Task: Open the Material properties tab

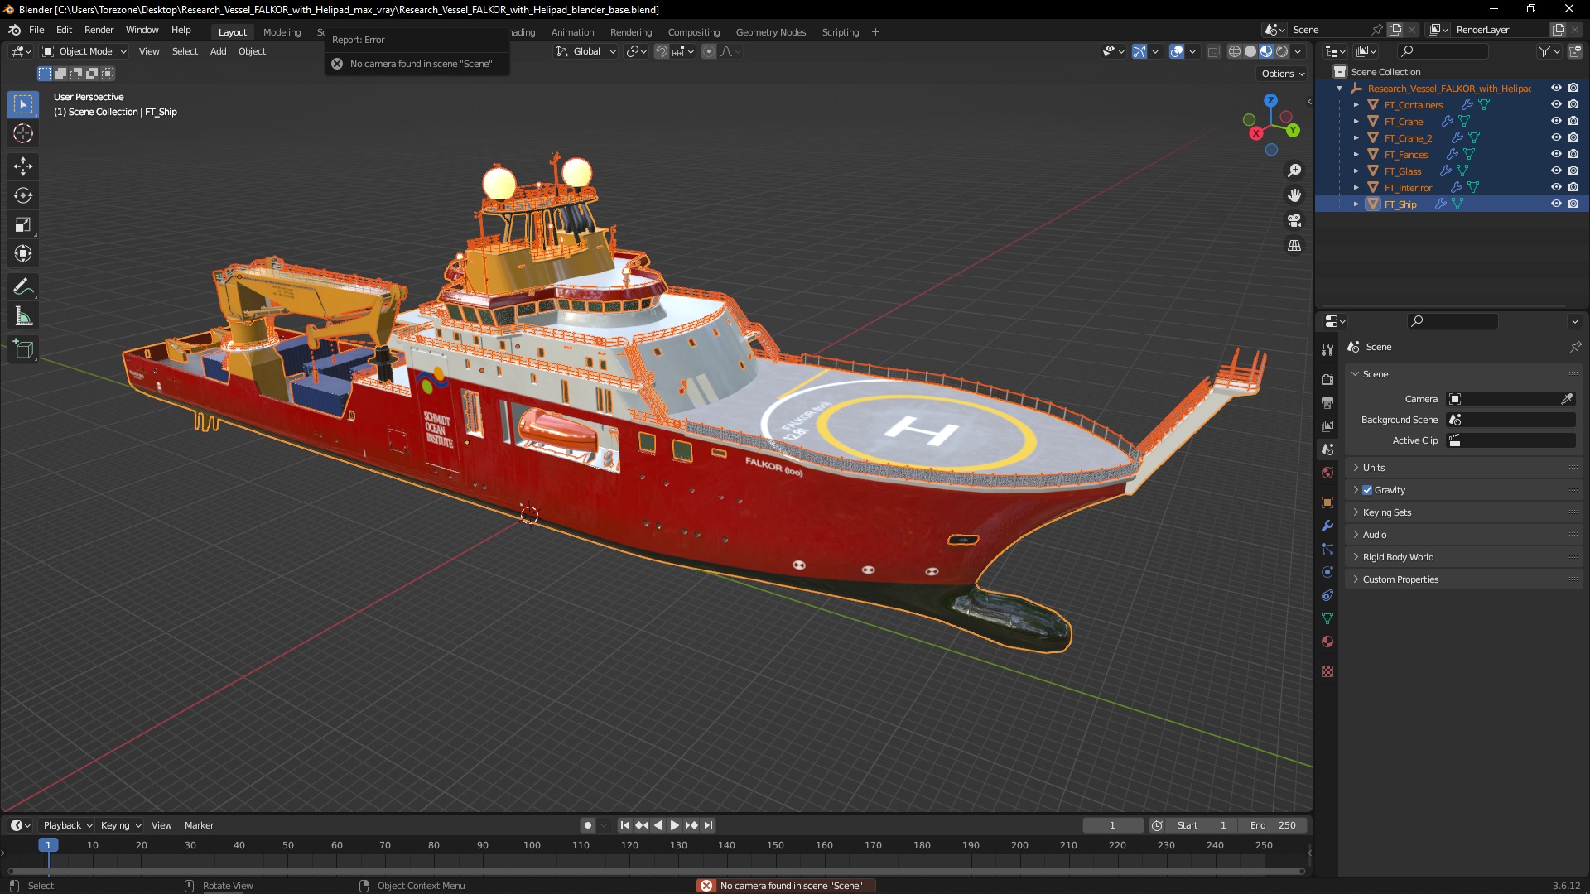Action: pyautogui.click(x=1327, y=642)
